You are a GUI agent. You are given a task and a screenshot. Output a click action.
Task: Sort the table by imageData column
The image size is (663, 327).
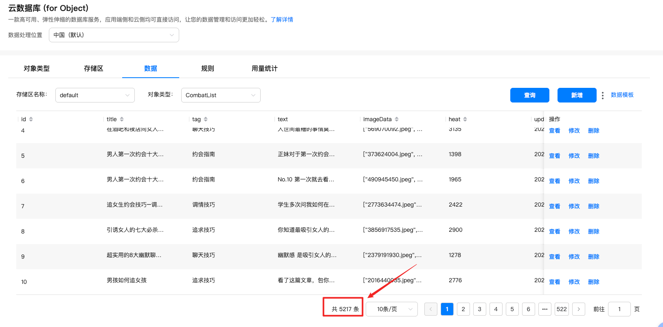point(397,119)
